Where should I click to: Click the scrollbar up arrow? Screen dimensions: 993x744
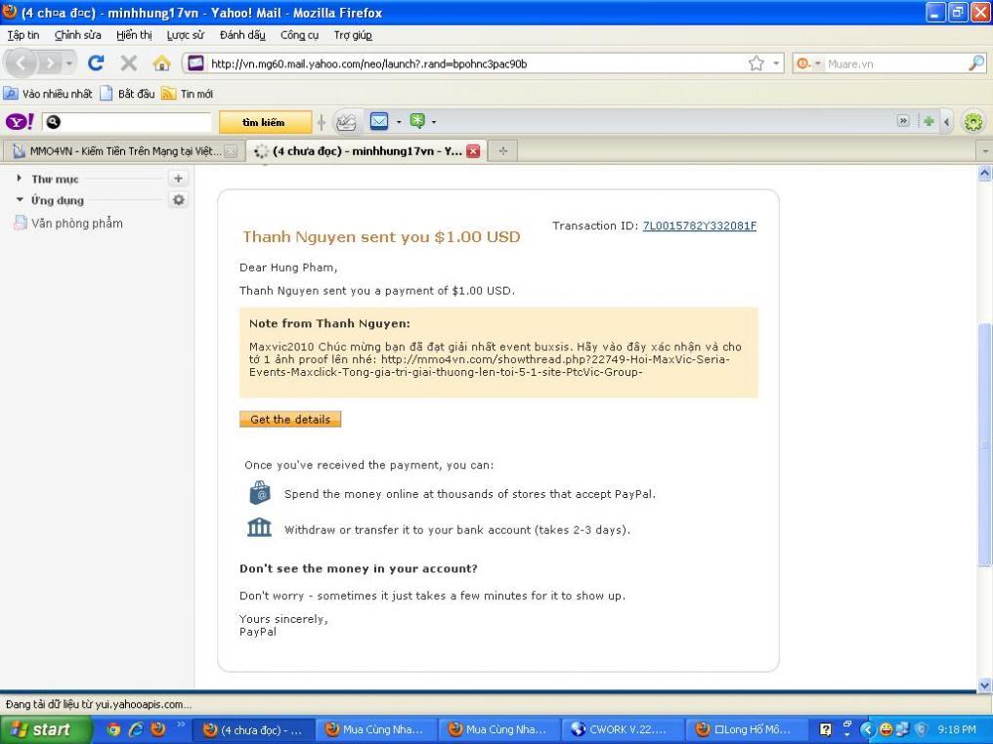coord(985,172)
